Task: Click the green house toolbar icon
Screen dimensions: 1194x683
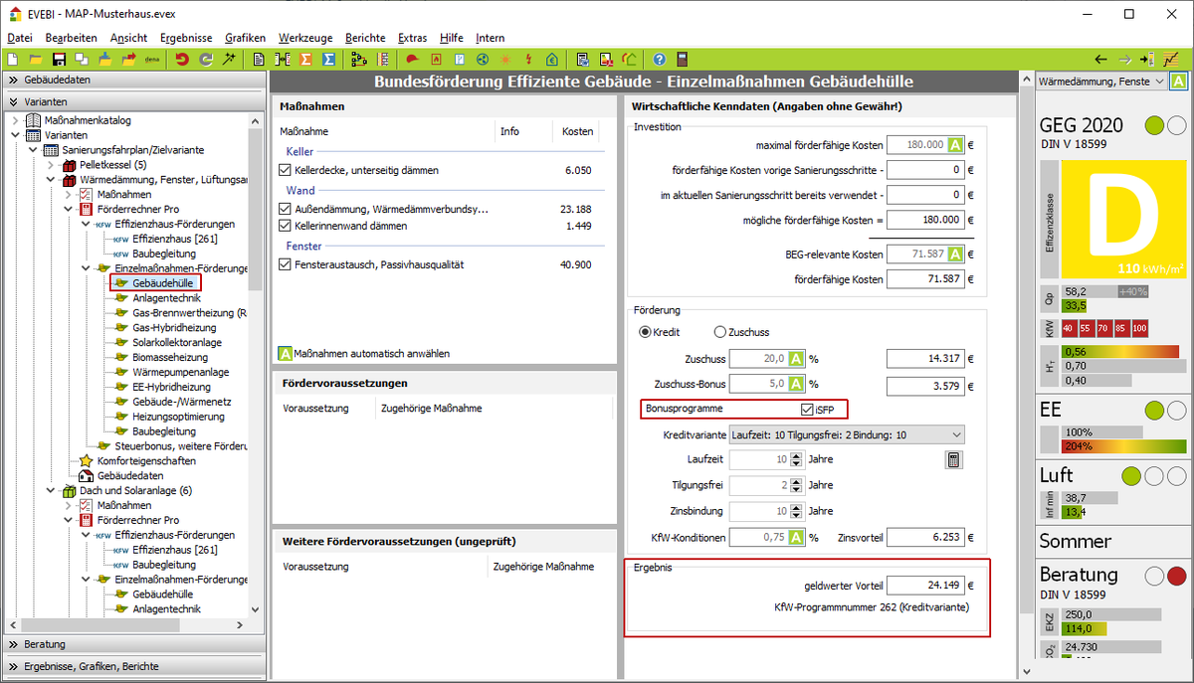Action: [x=552, y=60]
